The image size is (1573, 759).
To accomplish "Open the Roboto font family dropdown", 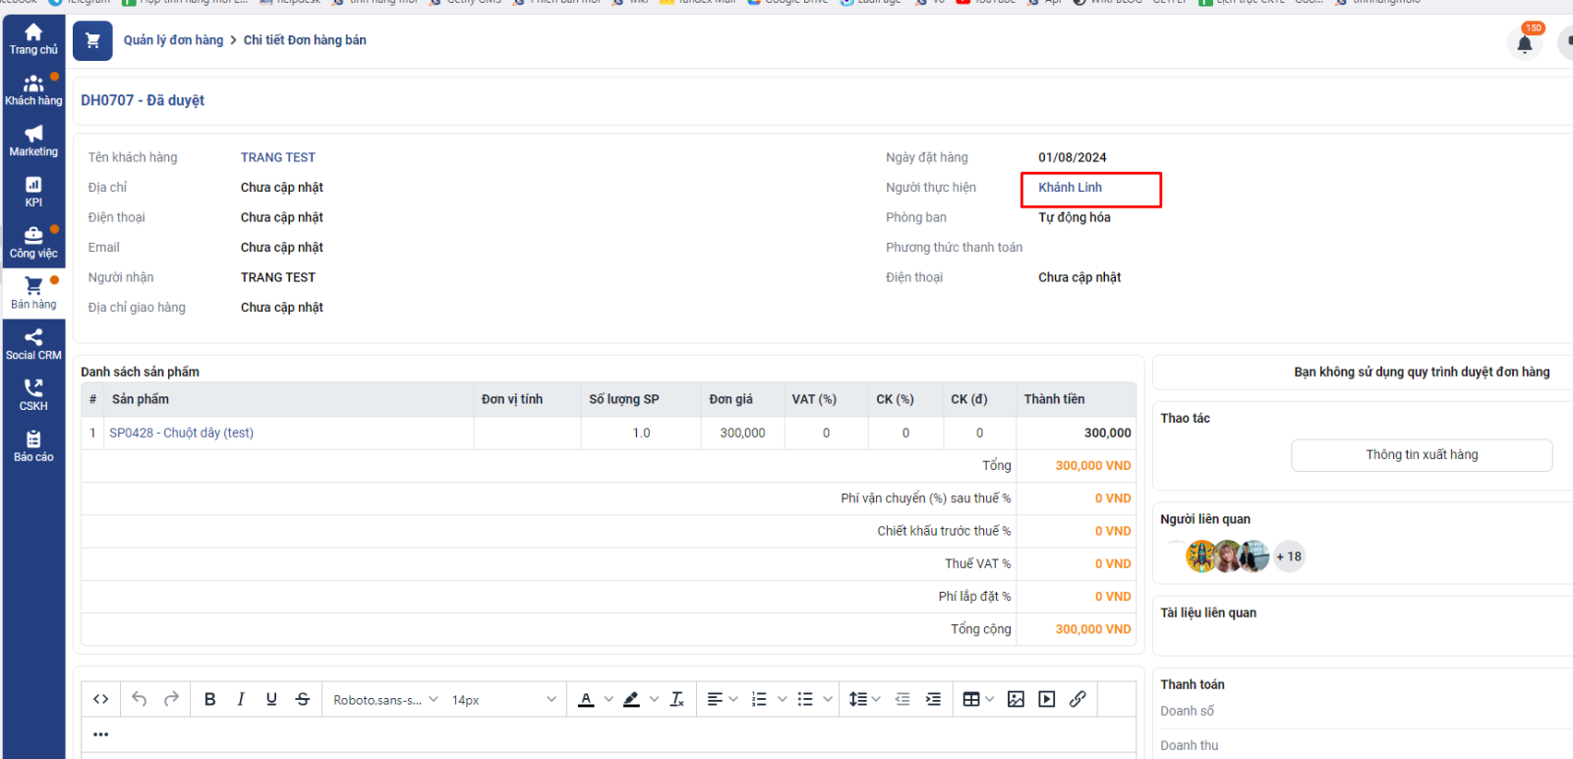I will coord(385,700).
